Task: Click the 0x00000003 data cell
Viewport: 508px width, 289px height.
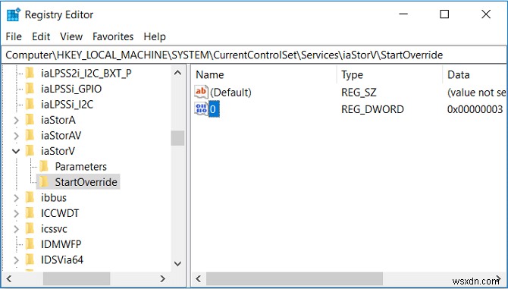Action: [x=475, y=109]
